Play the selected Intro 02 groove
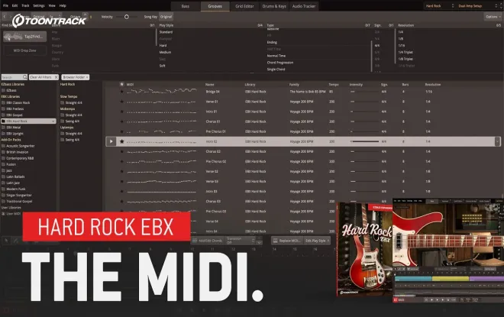The width and height of the screenshot is (504, 317). coord(111,141)
